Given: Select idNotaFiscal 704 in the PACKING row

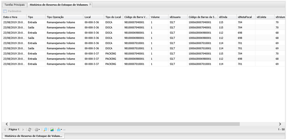Looking at the screenshot, I should 240,54.
